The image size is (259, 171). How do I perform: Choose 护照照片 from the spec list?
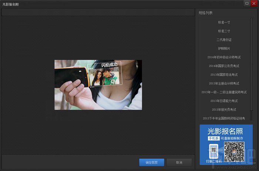pyautogui.click(x=224, y=49)
